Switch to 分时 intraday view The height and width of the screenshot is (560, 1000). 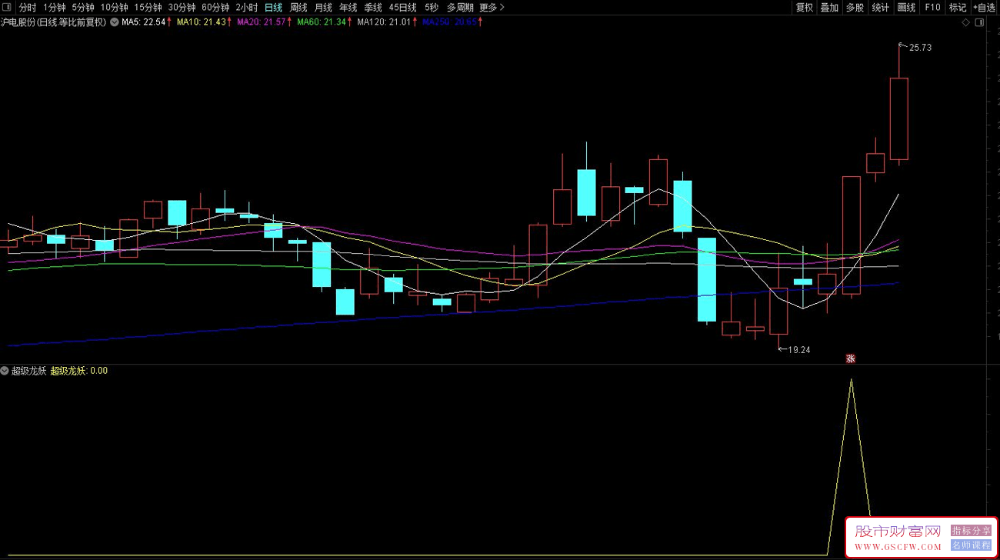[x=28, y=7]
